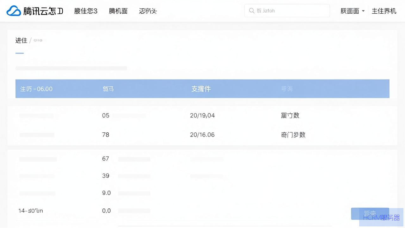Click the blue button at bottom right
Image resolution: width=405 pixels, height=228 pixels.
coord(370,214)
